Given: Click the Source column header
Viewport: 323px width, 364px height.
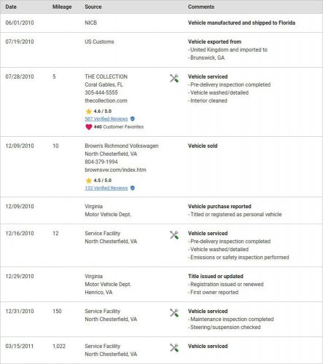Looking at the screenshot, I should point(93,7).
